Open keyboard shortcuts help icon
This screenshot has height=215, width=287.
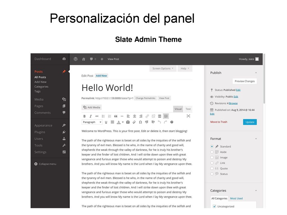(172, 122)
